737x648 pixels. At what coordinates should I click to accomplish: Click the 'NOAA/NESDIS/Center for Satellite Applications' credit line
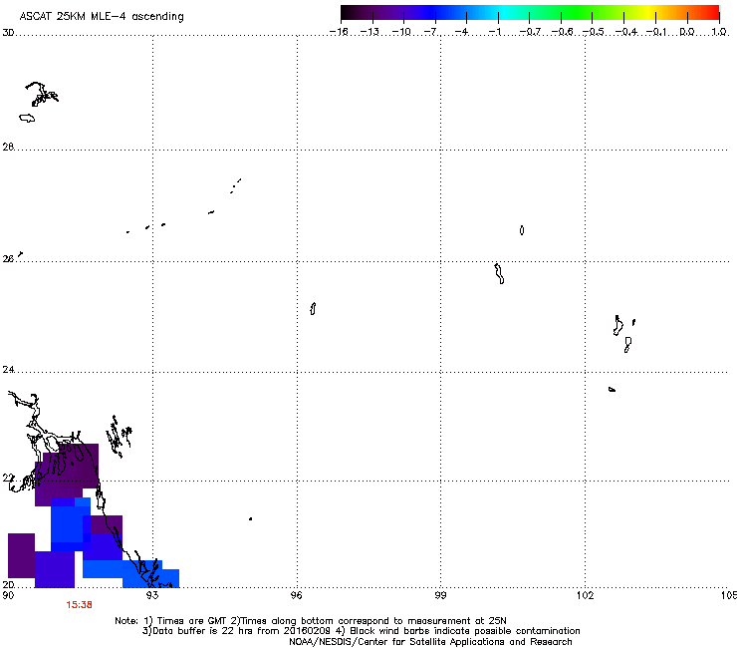[x=430, y=642]
